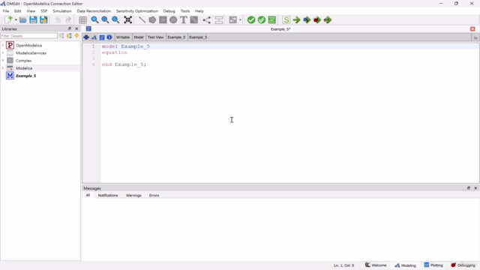Click the Simulation Setup S icon
This screenshot has height=270, width=480.
point(286,20)
